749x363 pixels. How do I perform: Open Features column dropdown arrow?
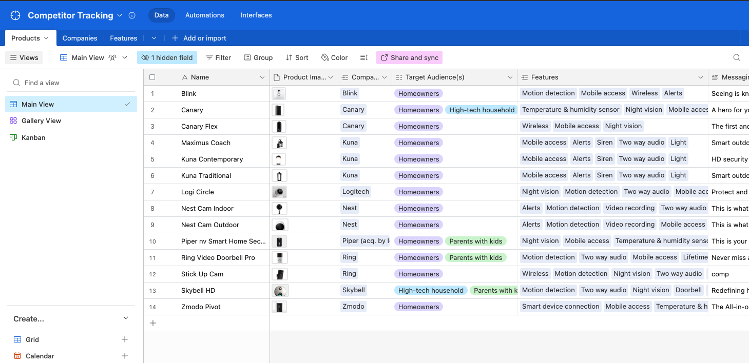[701, 77]
